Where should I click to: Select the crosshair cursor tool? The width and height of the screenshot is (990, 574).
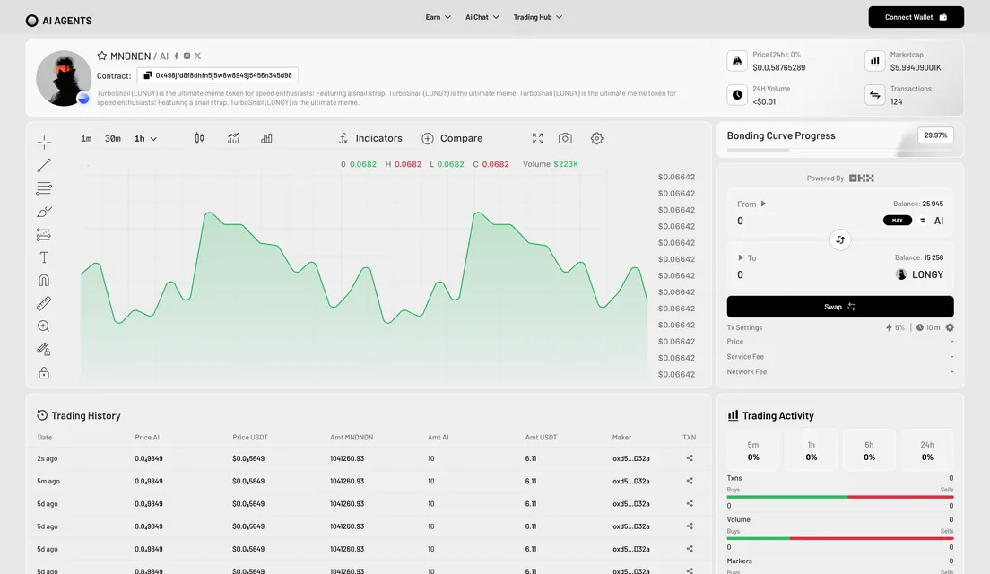tap(44, 142)
